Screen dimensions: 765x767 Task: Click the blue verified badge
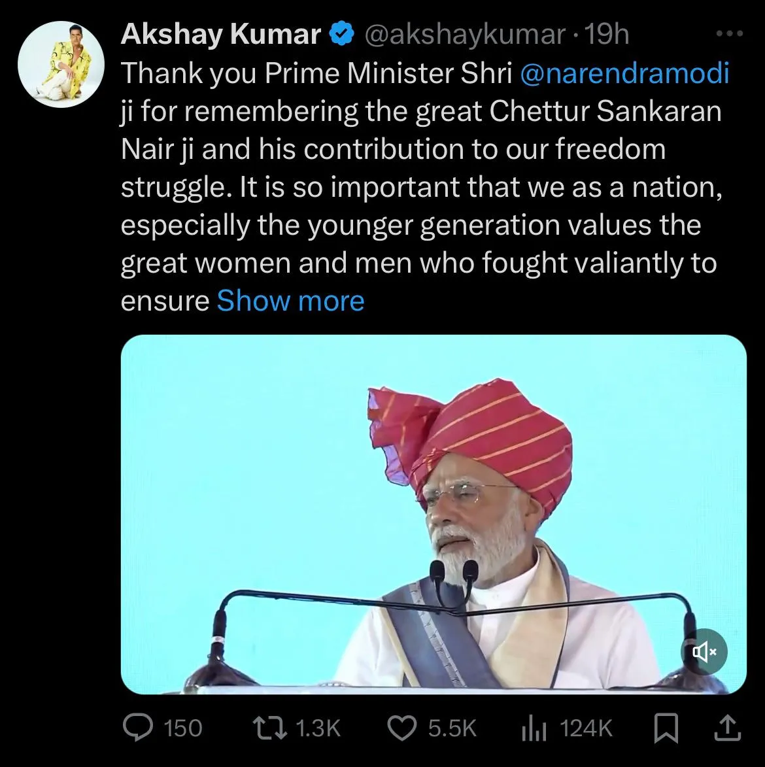(x=341, y=35)
